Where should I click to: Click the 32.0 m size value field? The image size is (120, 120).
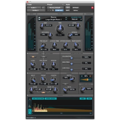(x=49, y=25)
